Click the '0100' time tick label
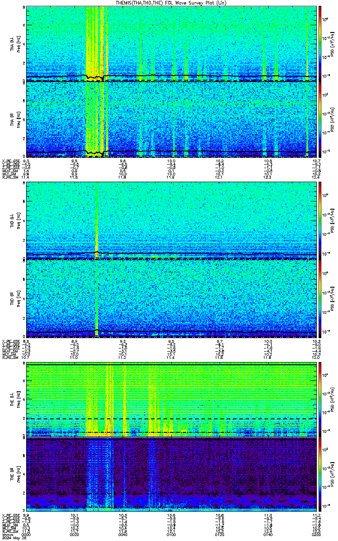The image size is (338, 541). (171, 534)
